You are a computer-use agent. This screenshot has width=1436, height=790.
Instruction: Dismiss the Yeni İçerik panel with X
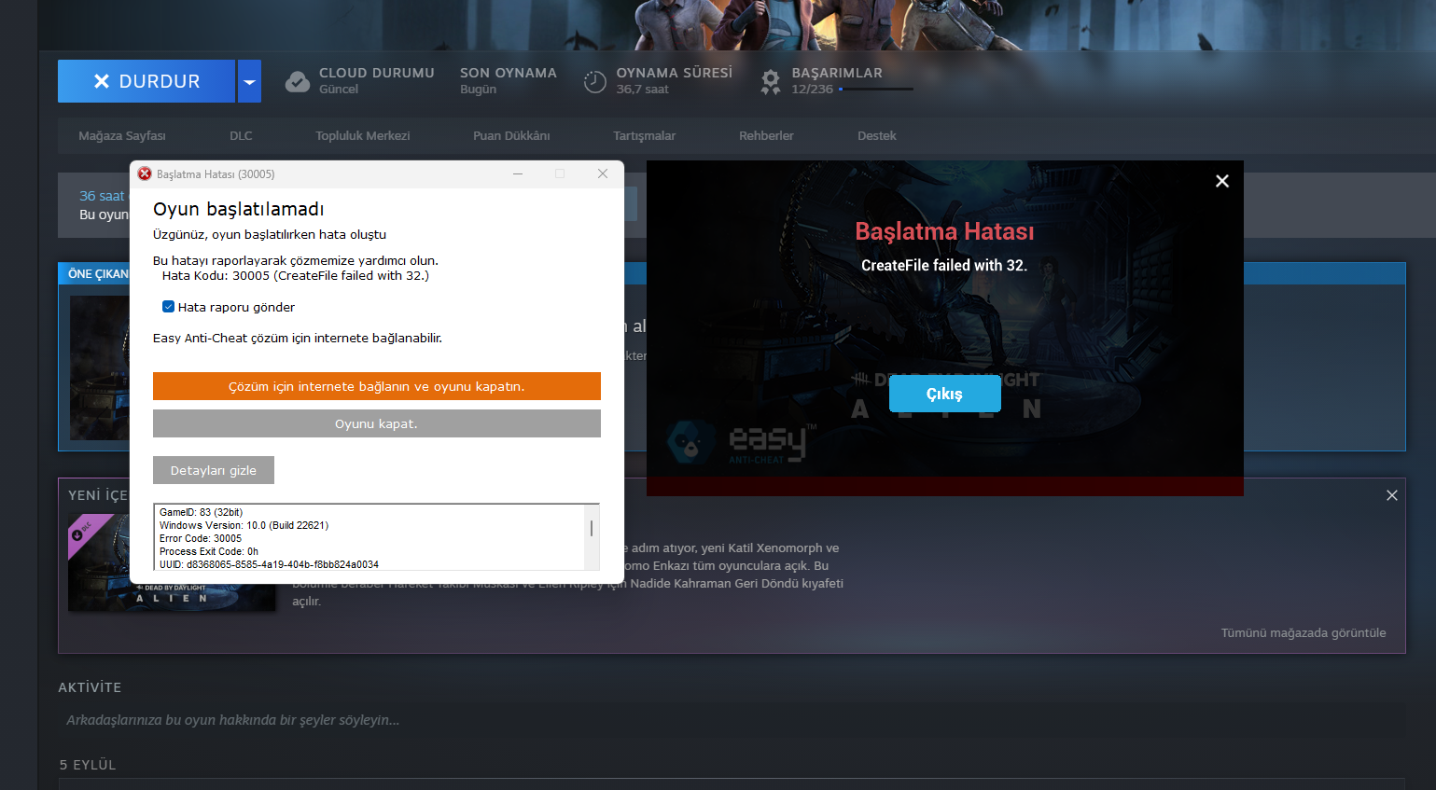tap(1392, 495)
